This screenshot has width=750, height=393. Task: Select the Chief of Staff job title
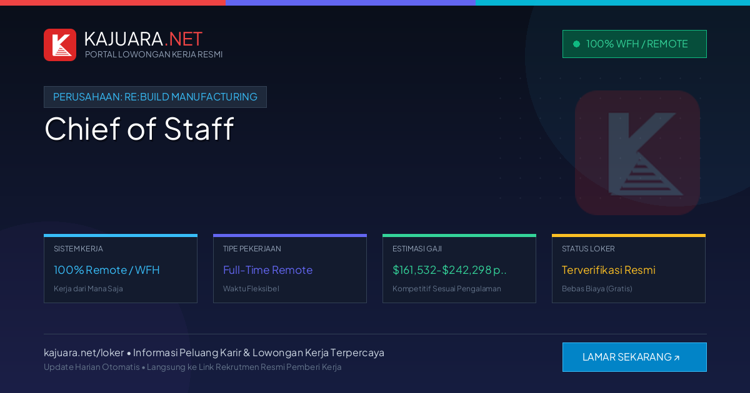139,129
